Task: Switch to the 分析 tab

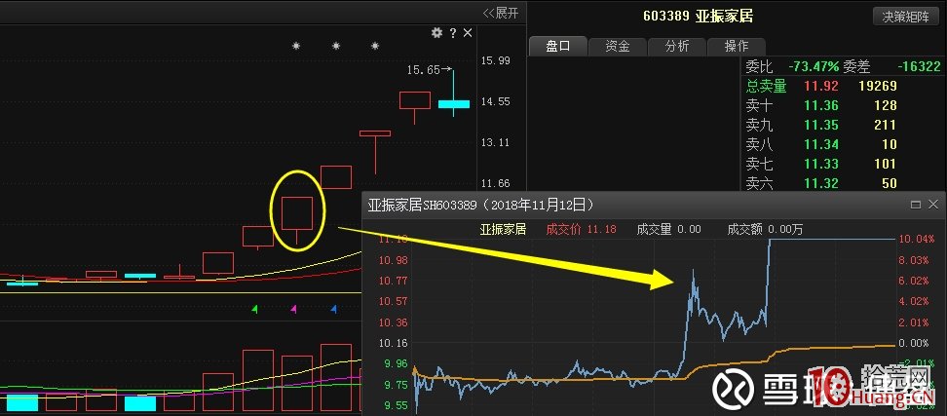Action: pyautogui.click(x=676, y=47)
